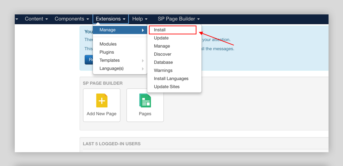Click the highlighted Manage item with arrow
The width and height of the screenshot is (343, 166).
(x=119, y=30)
